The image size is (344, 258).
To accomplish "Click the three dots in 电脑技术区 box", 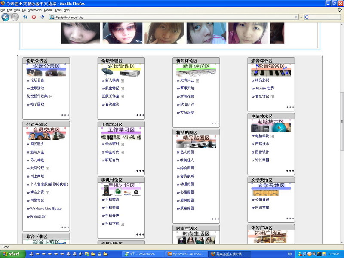I will [290, 171].
